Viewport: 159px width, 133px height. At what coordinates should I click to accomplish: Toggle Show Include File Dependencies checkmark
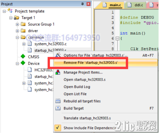tap(58, 128)
